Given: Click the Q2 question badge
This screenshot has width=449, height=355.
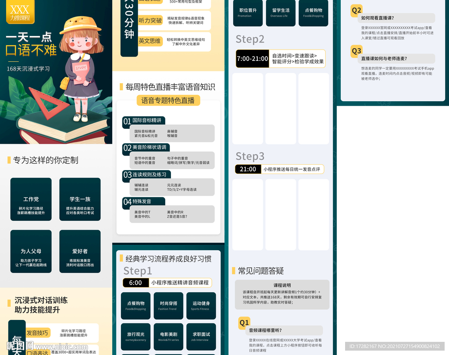Looking at the screenshot, I should click(x=356, y=11).
